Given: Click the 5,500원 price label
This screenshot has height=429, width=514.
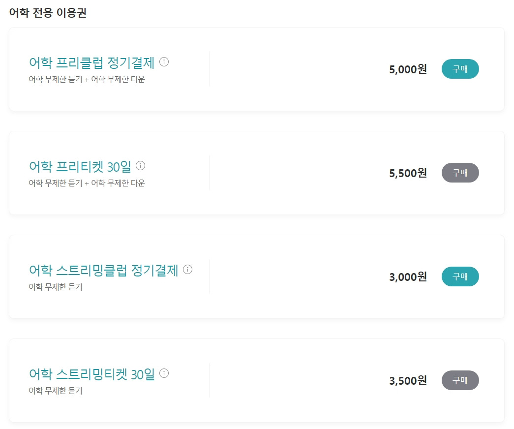Looking at the screenshot, I should [408, 173].
